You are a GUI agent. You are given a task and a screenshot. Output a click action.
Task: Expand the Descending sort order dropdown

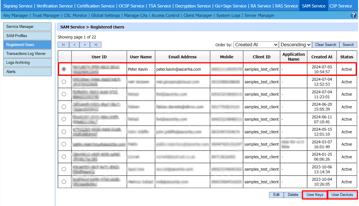(296, 45)
